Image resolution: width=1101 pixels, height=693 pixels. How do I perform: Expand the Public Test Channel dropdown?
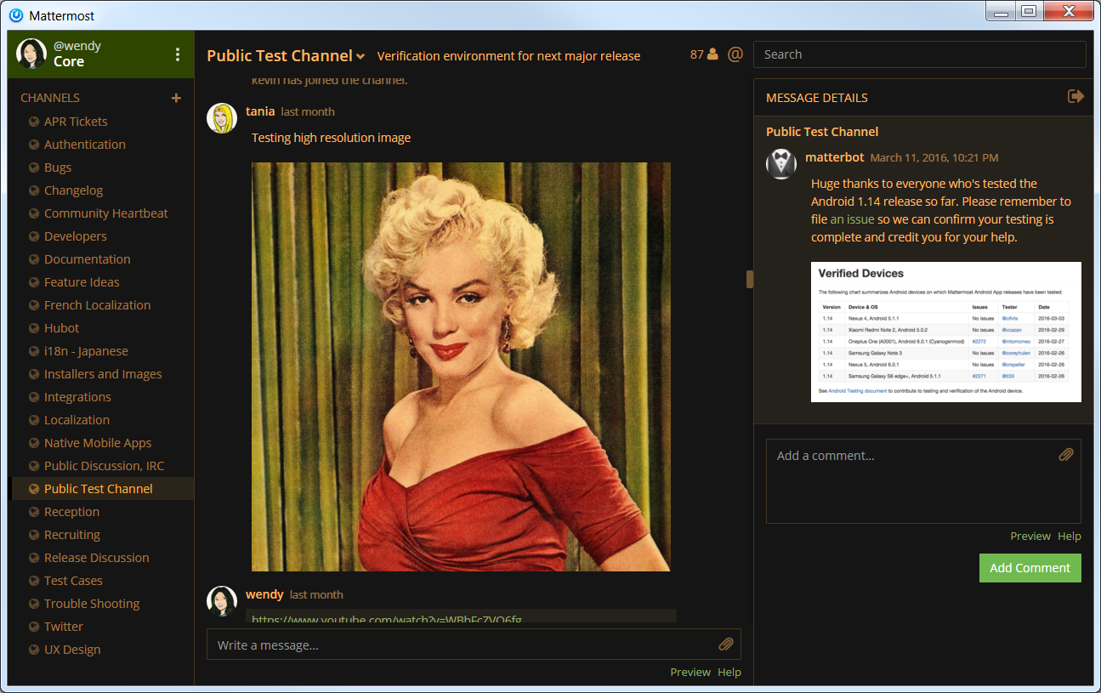pos(360,57)
